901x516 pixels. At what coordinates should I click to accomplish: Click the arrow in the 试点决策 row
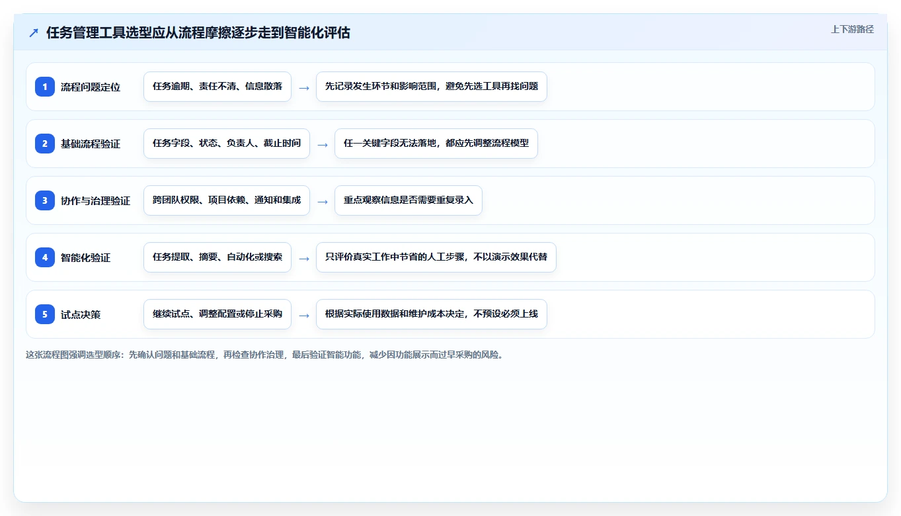pos(304,315)
